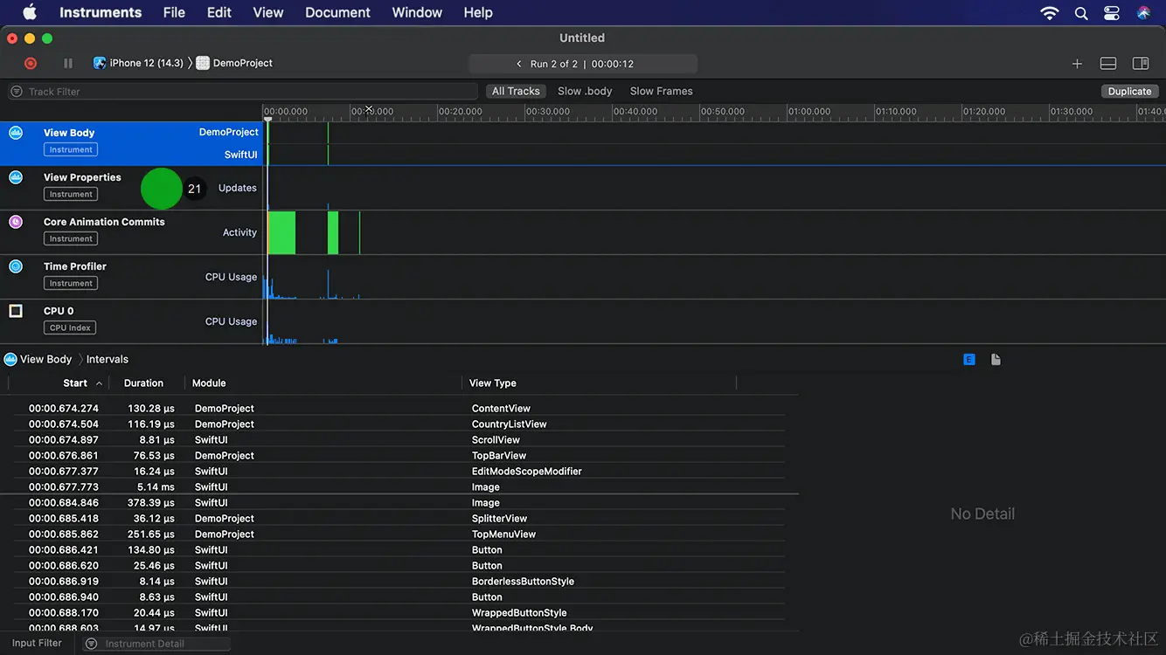Click the View Body icon in breadcrumb
1166x655 pixels.
click(x=10, y=359)
